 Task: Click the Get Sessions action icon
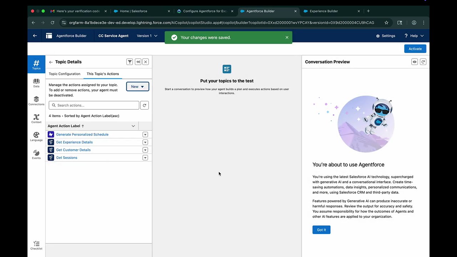coord(51,158)
